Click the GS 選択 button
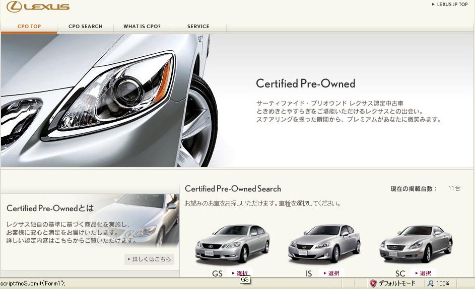 point(240,273)
